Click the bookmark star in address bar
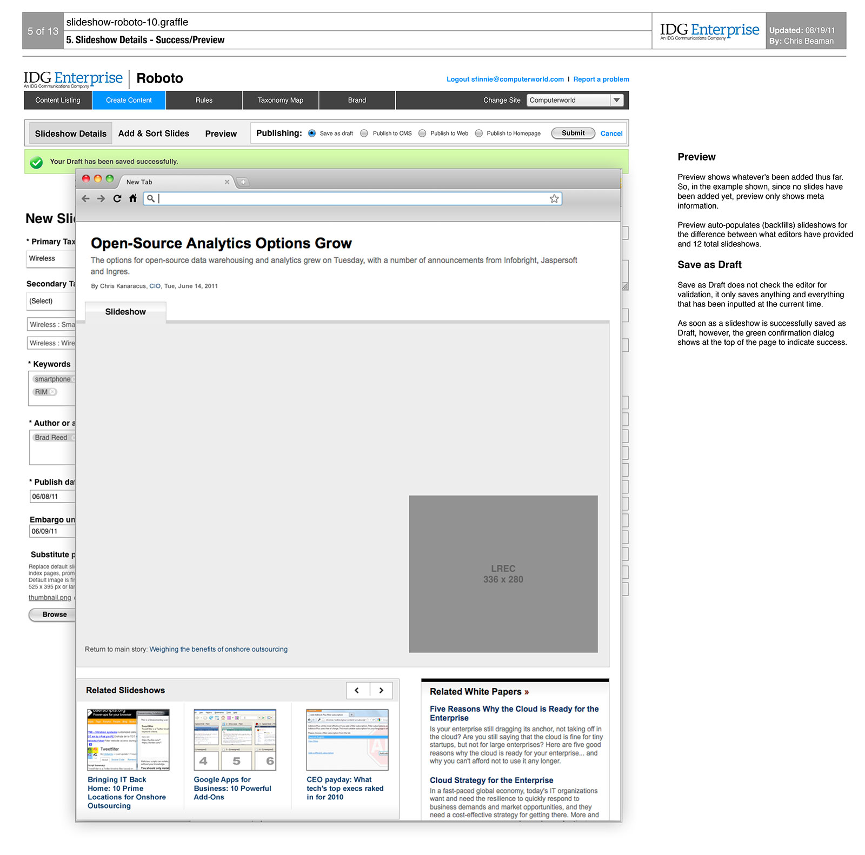 coord(554,198)
